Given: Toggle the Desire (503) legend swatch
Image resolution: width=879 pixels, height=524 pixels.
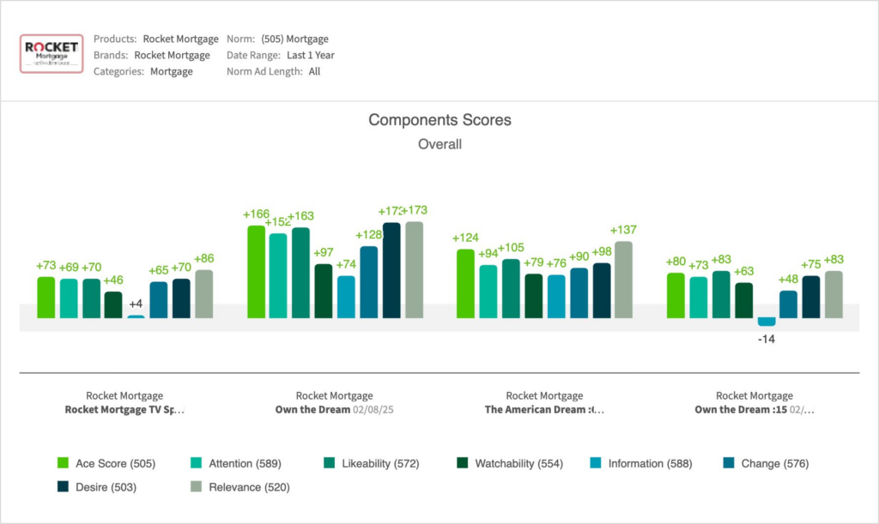Looking at the screenshot, I should click(x=63, y=487).
